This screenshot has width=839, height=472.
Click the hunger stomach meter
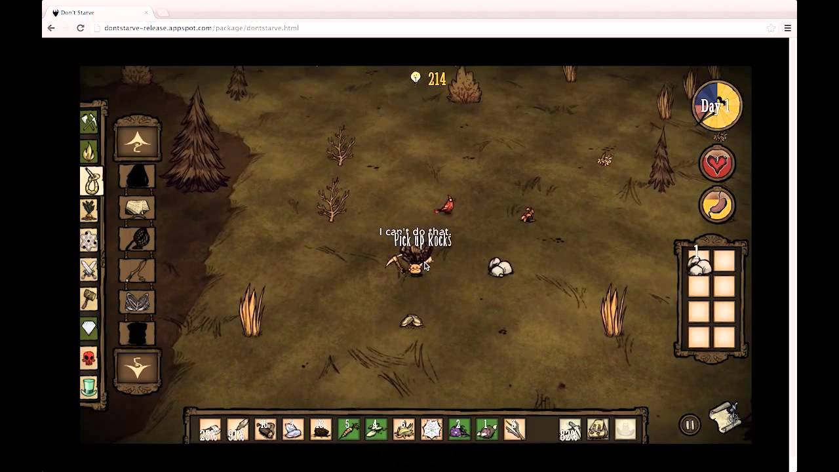click(717, 206)
